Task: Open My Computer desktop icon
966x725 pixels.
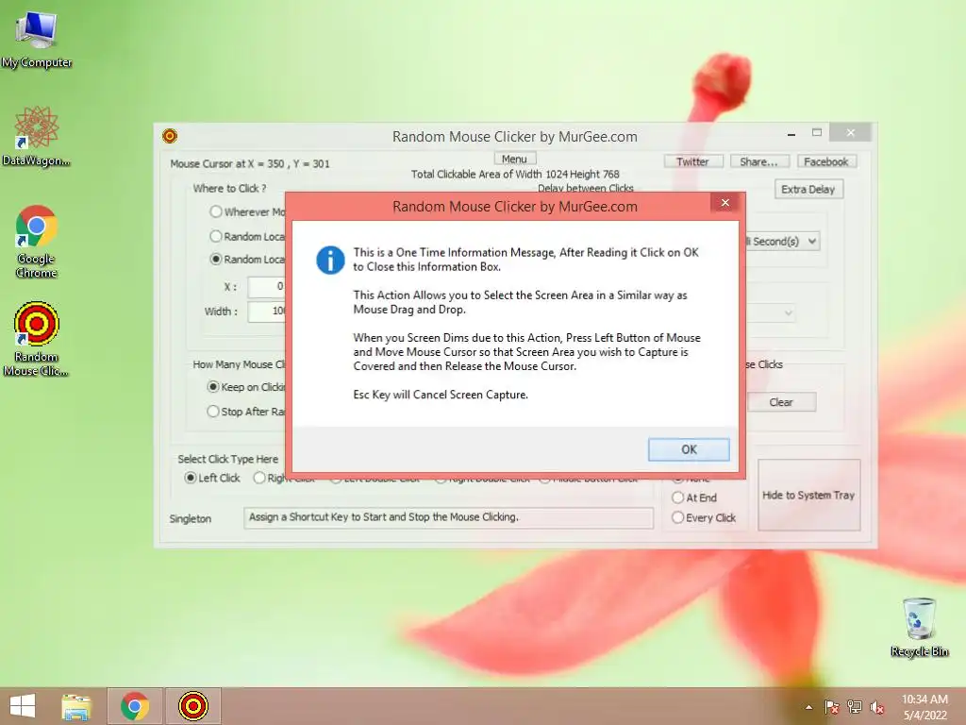Action: point(37,40)
